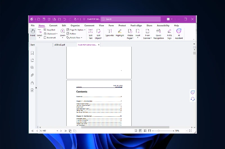Enable continuous facing view mode
Viewport: 225px width, 149px height.
[x=149, y=131]
